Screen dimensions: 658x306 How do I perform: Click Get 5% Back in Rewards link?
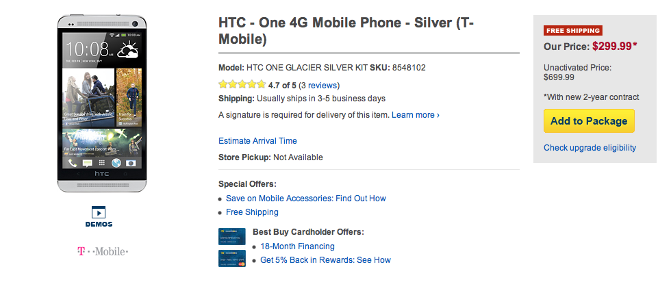coord(325,260)
